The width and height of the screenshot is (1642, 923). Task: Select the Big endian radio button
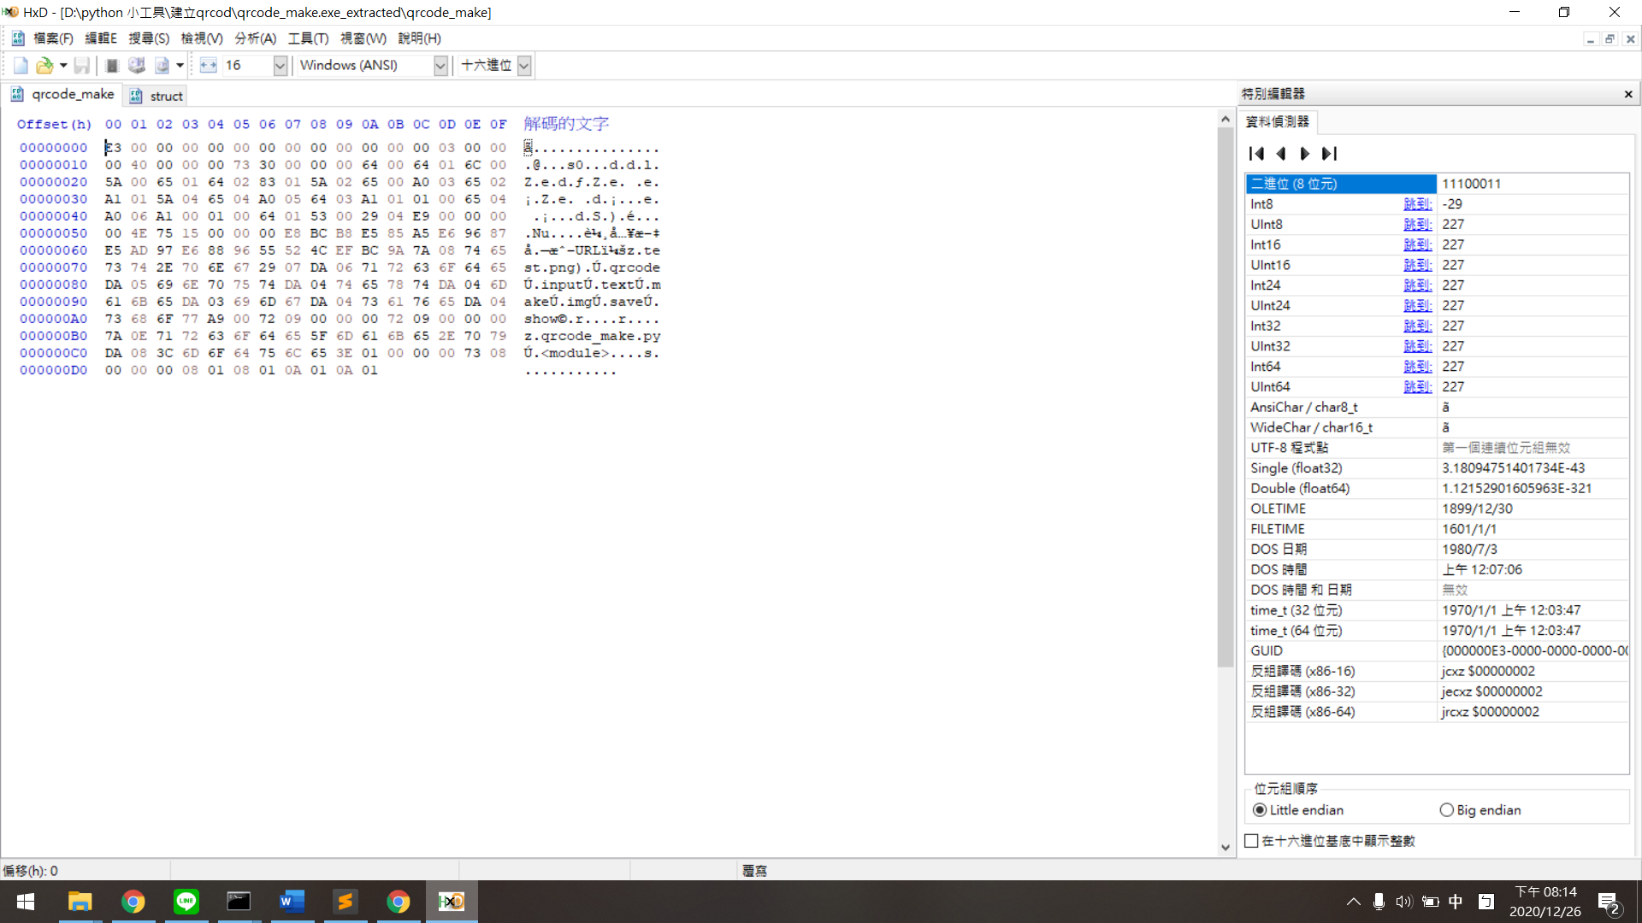[x=1446, y=810]
